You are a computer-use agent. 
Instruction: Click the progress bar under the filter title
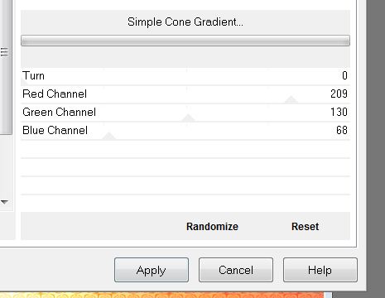click(x=185, y=41)
